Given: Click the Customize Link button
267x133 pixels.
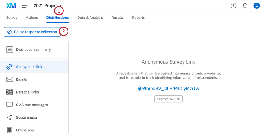Looking at the screenshot, I should tap(168, 99).
